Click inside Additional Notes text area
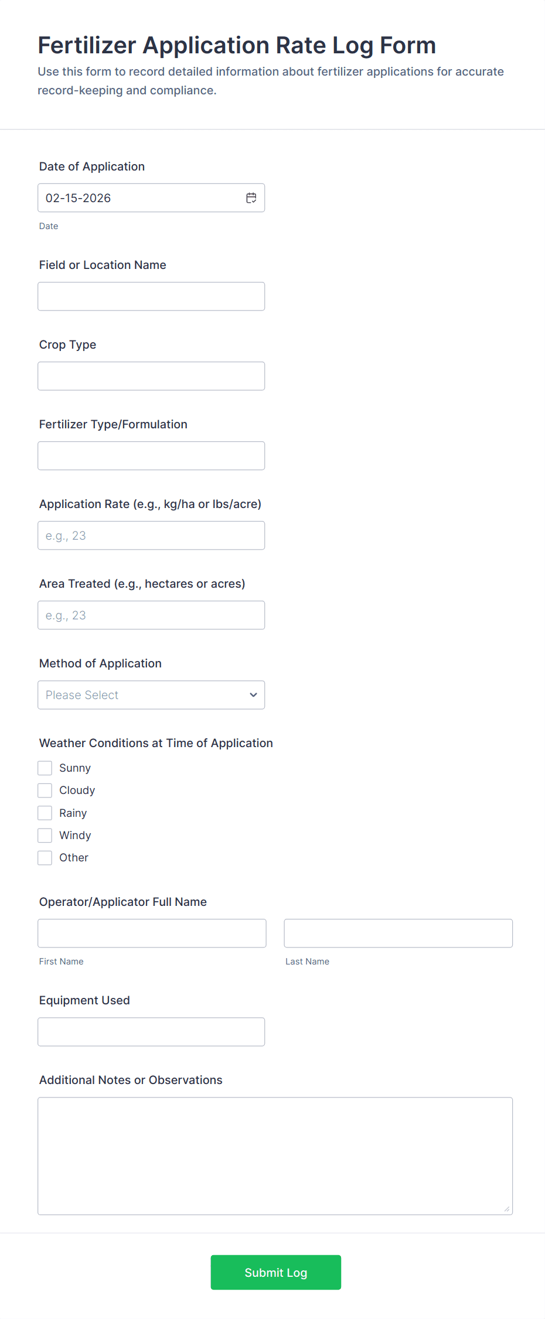The width and height of the screenshot is (545, 1319). 275,1156
